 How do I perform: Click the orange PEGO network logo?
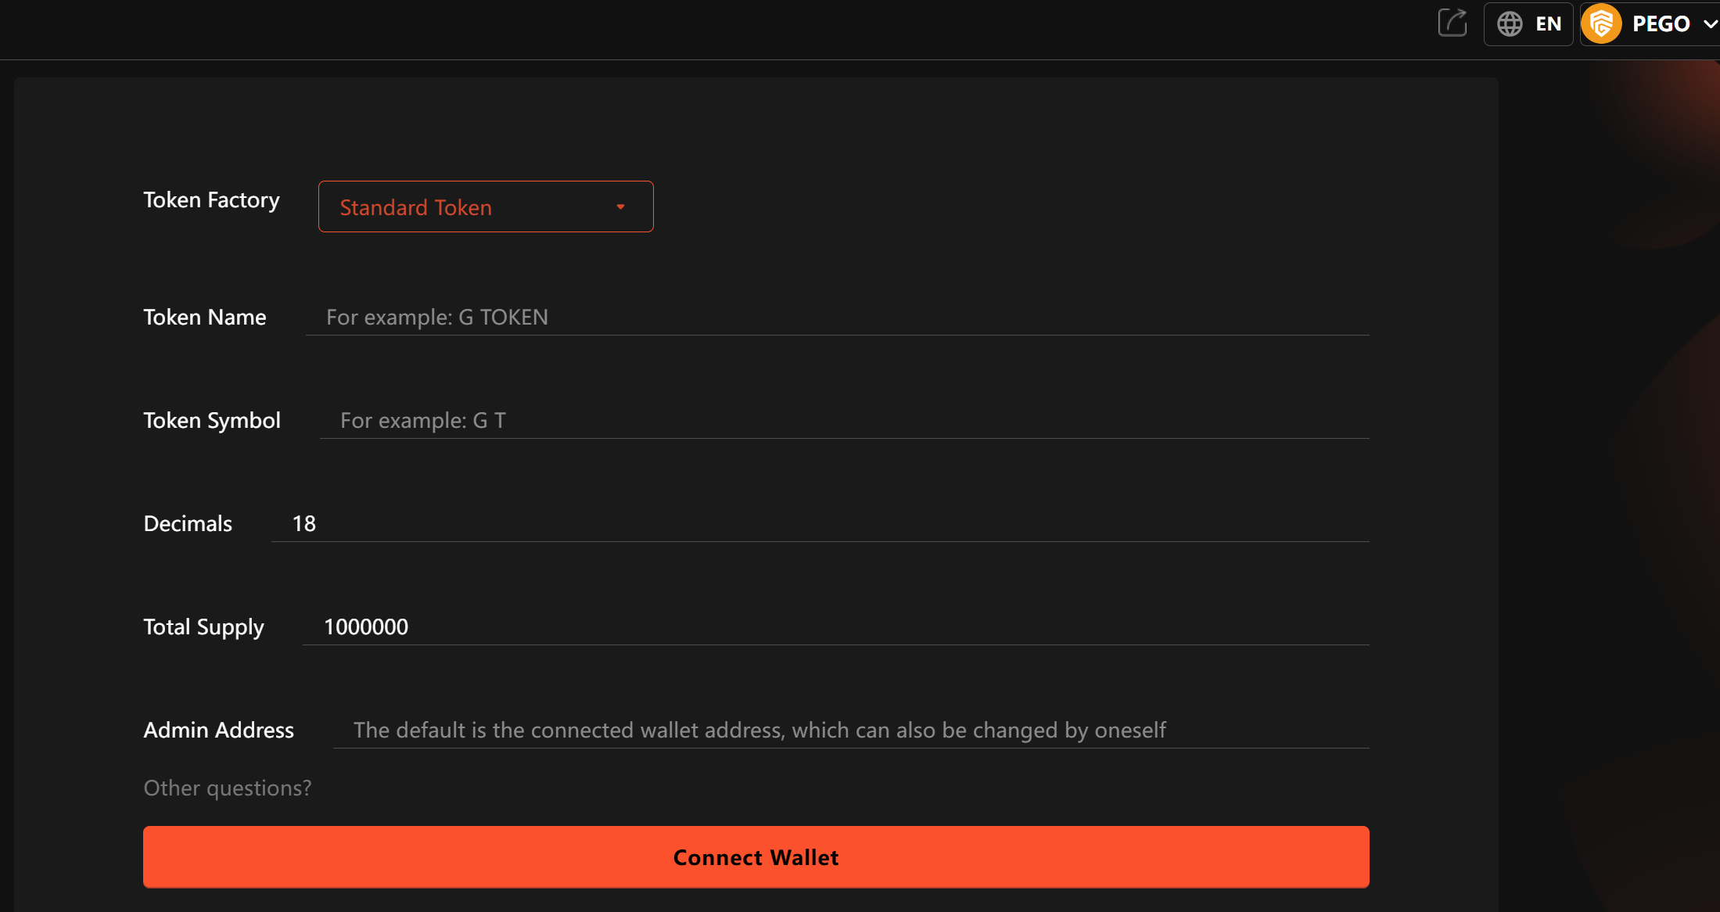point(1601,23)
